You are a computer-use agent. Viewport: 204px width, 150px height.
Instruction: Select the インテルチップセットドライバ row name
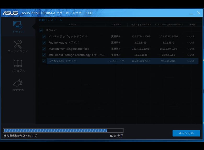coord(68,37)
